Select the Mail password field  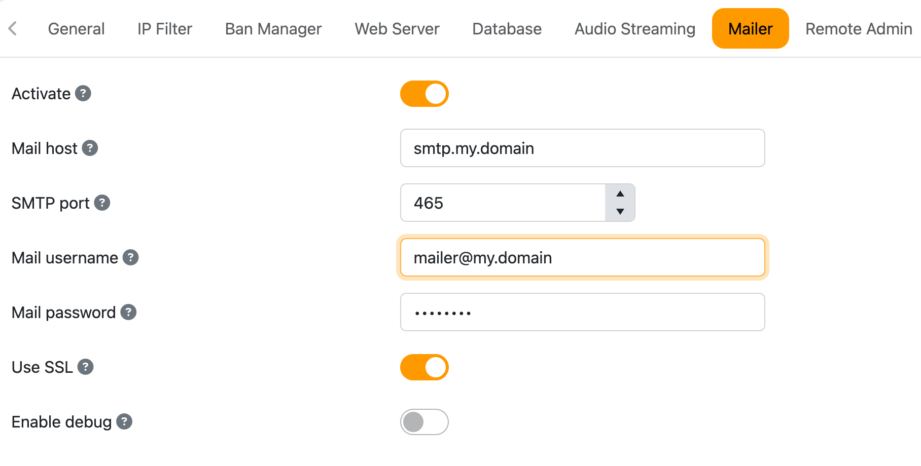[x=582, y=312]
